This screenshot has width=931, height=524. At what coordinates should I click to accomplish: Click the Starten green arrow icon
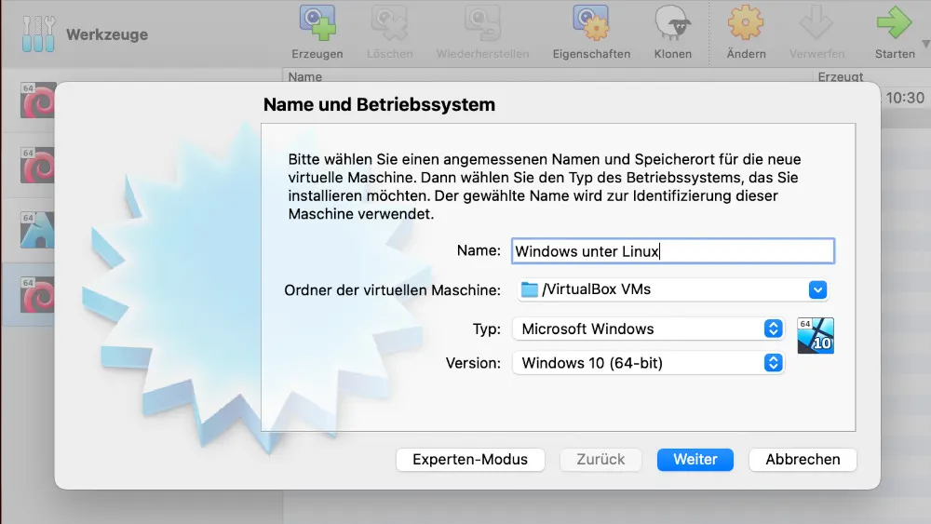(894, 23)
